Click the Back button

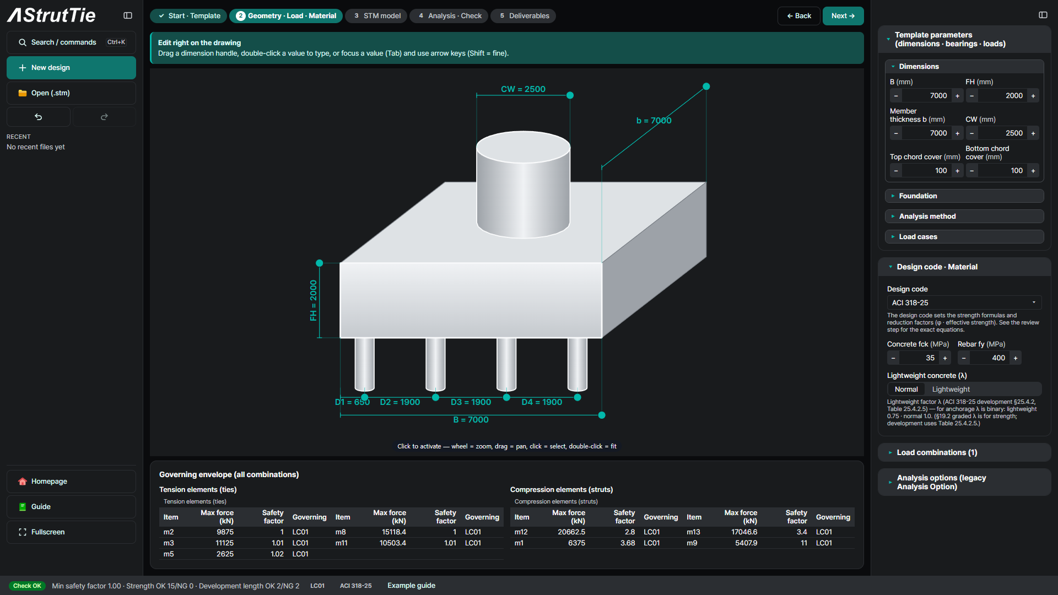click(x=799, y=16)
